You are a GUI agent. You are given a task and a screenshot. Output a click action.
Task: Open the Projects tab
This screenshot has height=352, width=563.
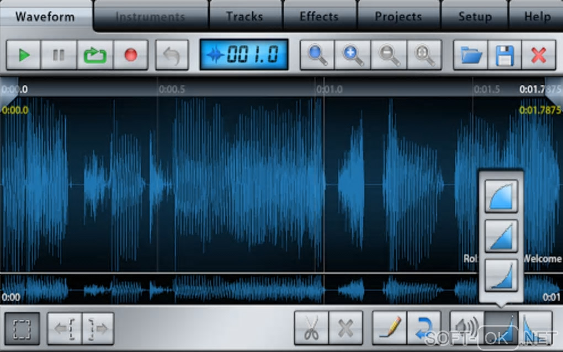[399, 17]
